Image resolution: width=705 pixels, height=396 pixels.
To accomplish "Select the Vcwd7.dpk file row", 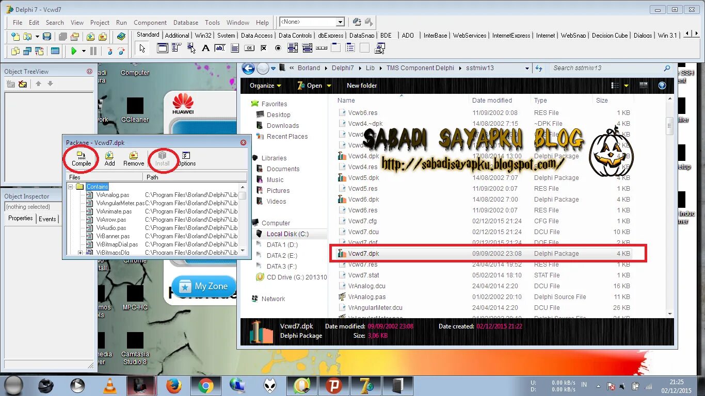I will [x=485, y=254].
